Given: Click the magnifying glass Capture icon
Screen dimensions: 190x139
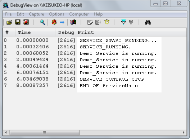Looking at the screenshot, I should click(x=43, y=22).
